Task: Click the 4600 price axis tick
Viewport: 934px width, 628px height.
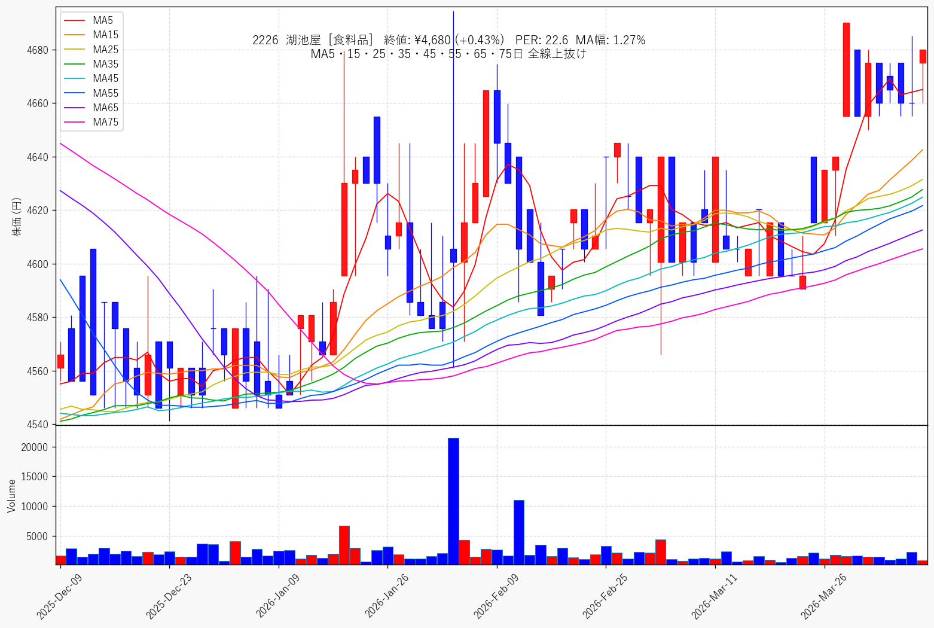Action: click(x=38, y=264)
